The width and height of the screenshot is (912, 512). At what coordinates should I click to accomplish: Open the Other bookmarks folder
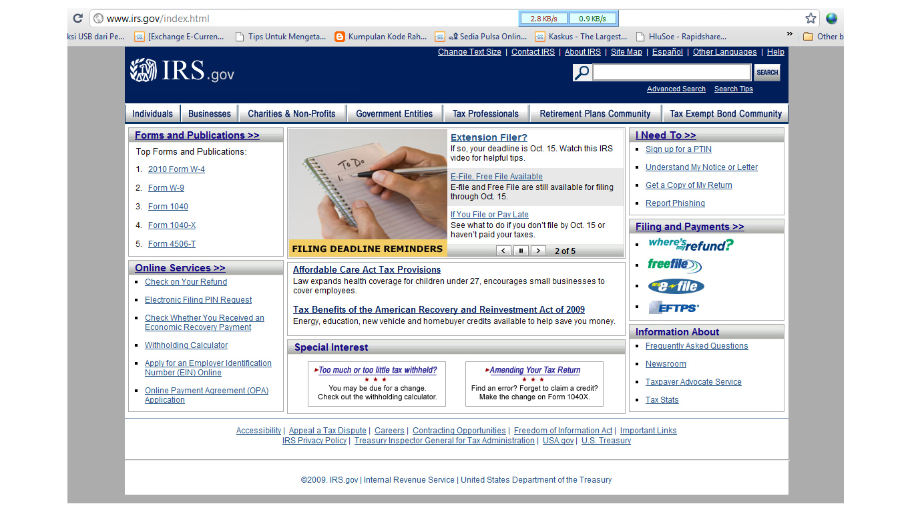[823, 37]
